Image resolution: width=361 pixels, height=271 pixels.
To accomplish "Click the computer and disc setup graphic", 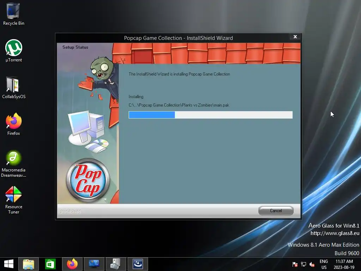I will [x=88, y=131].
